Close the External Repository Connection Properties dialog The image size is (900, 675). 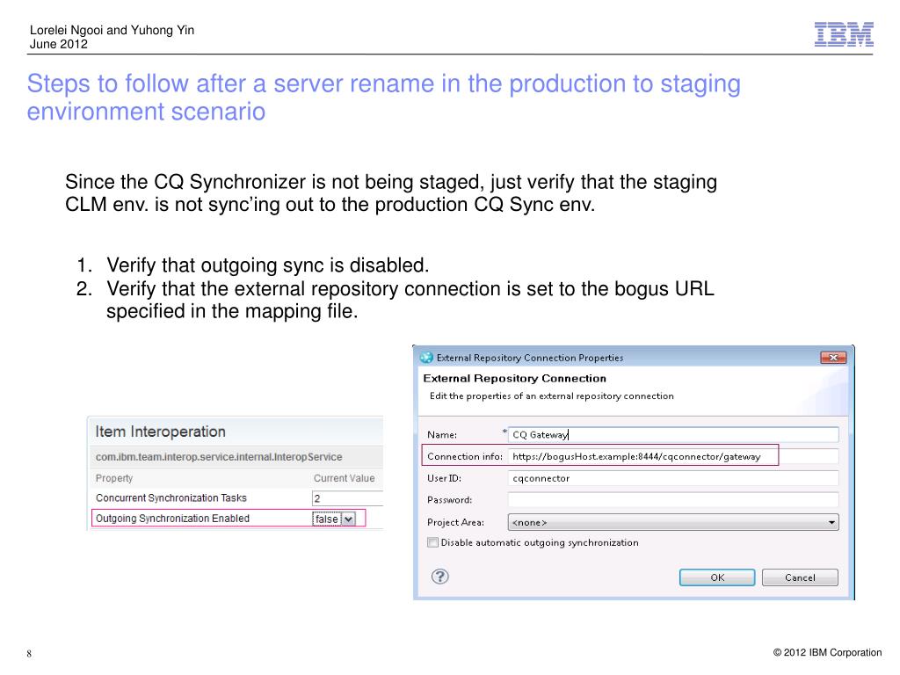pyautogui.click(x=833, y=358)
